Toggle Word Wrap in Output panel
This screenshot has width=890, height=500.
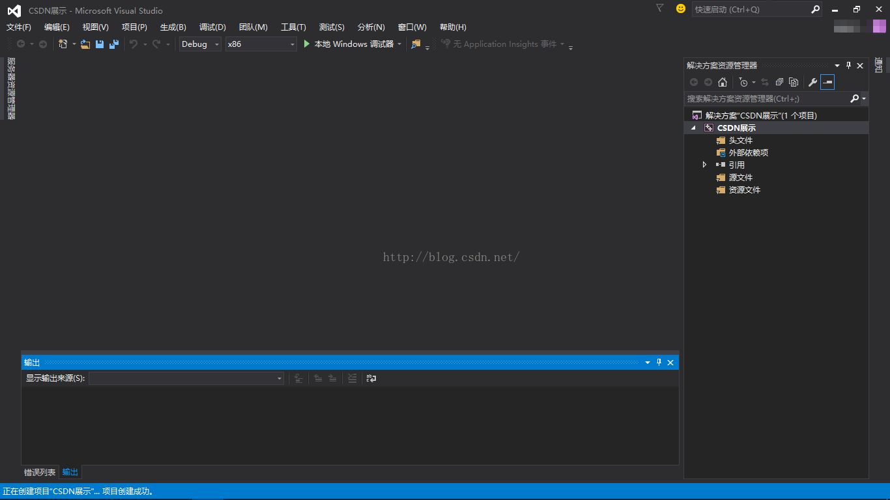click(371, 378)
